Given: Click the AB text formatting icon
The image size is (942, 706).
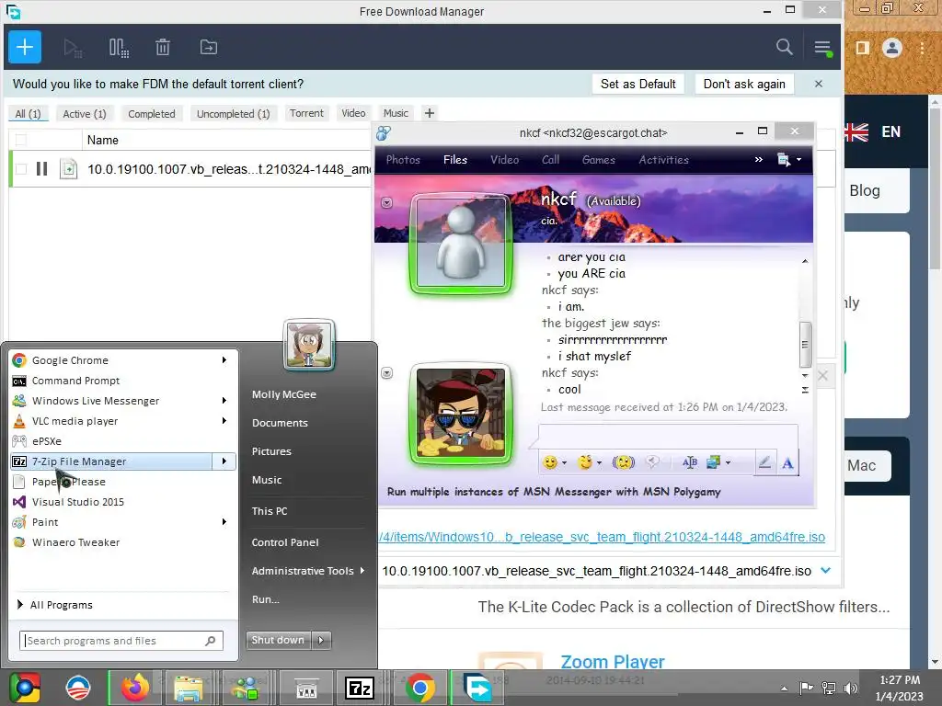Looking at the screenshot, I should pos(690,461).
